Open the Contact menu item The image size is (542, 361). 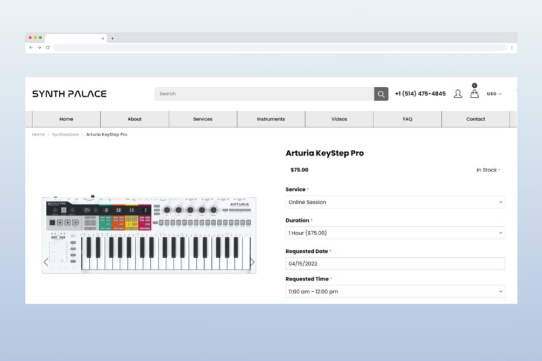tap(476, 119)
